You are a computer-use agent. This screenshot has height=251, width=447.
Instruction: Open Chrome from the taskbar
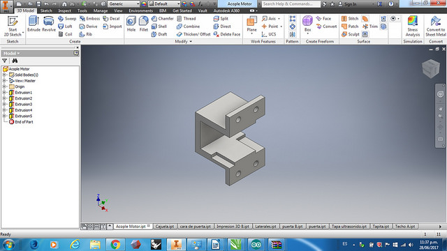tap(115, 245)
